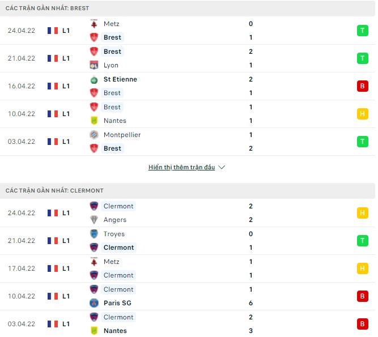Screen dimensions: 378x337
Task: Click the Nantes logo under Clermont matches
Action: [94, 331]
